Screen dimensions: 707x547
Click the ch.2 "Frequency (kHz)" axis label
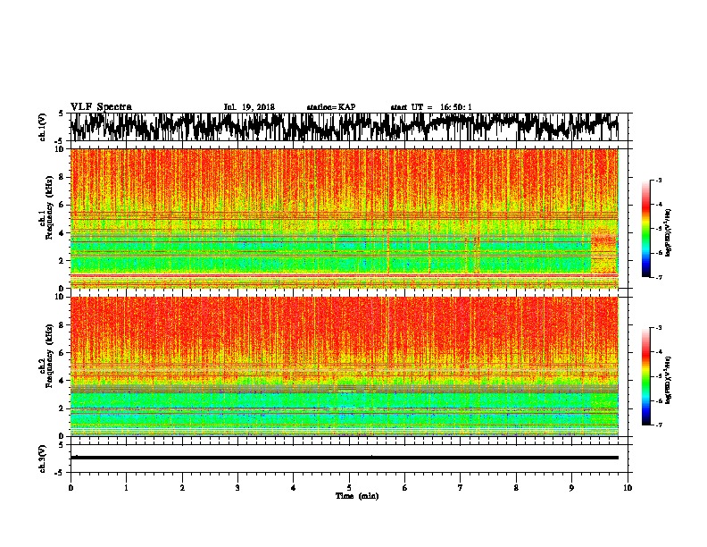pyautogui.click(x=49, y=356)
